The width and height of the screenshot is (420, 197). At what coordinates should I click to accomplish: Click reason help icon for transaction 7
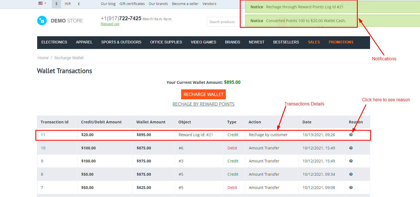(x=351, y=188)
